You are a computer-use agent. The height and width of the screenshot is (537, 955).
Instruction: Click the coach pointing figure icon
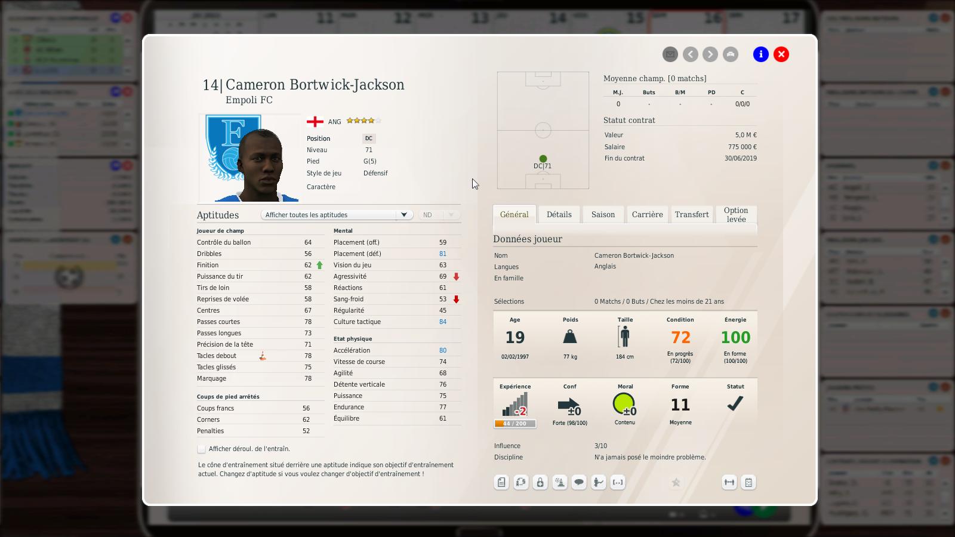coord(599,482)
